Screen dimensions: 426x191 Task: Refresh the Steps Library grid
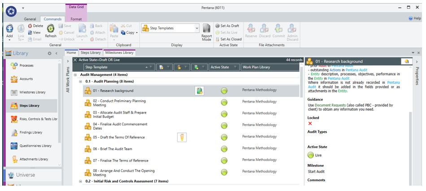pyautogui.click(x=51, y=30)
